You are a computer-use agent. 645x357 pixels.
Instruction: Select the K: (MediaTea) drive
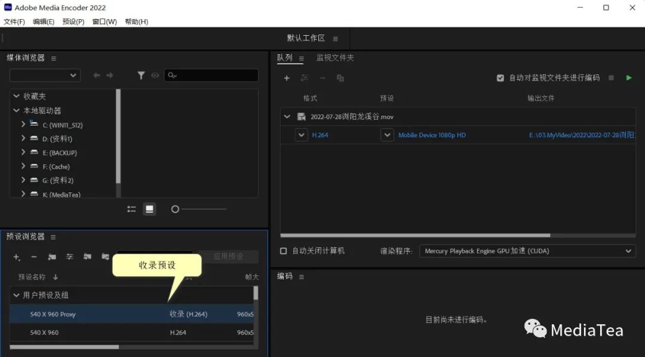tap(62, 194)
